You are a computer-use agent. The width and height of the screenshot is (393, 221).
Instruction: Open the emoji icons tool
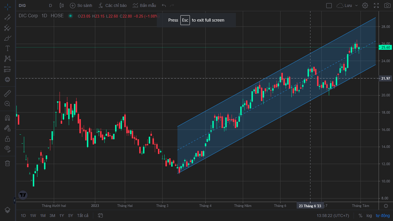click(x=7, y=79)
